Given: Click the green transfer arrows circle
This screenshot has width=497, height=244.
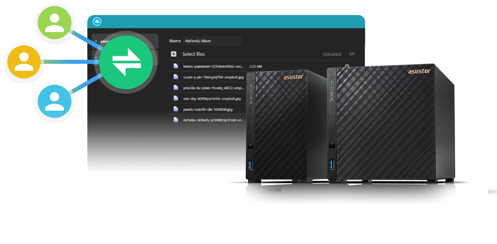Looking at the screenshot, I should [127, 62].
